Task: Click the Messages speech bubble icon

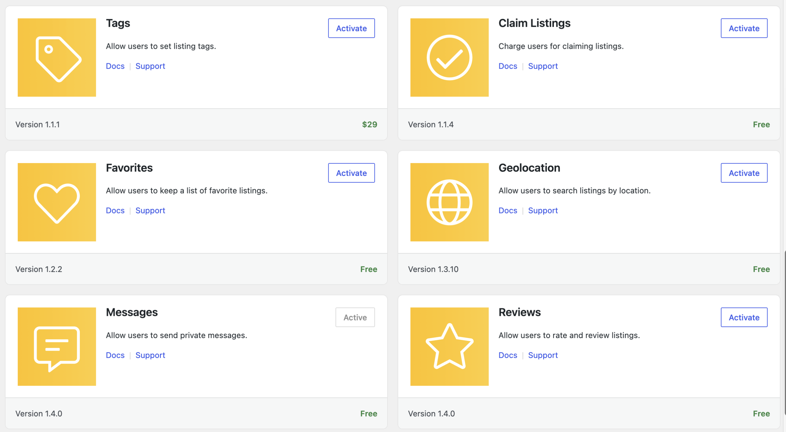Action: coord(57,347)
